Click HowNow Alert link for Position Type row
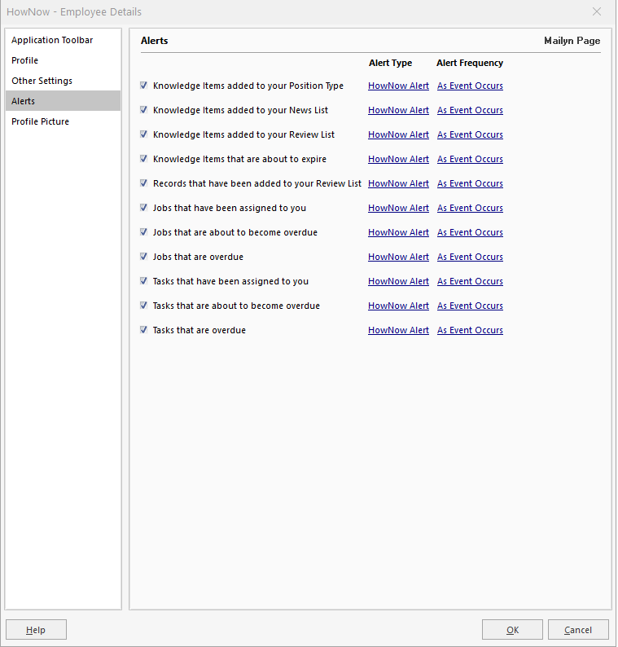The height and width of the screenshot is (647, 618). point(398,86)
